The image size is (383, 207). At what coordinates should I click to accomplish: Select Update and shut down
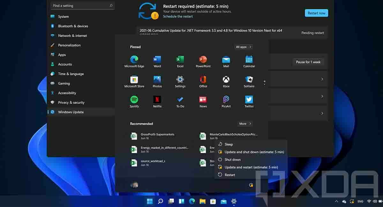pyautogui.click(x=251, y=152)
